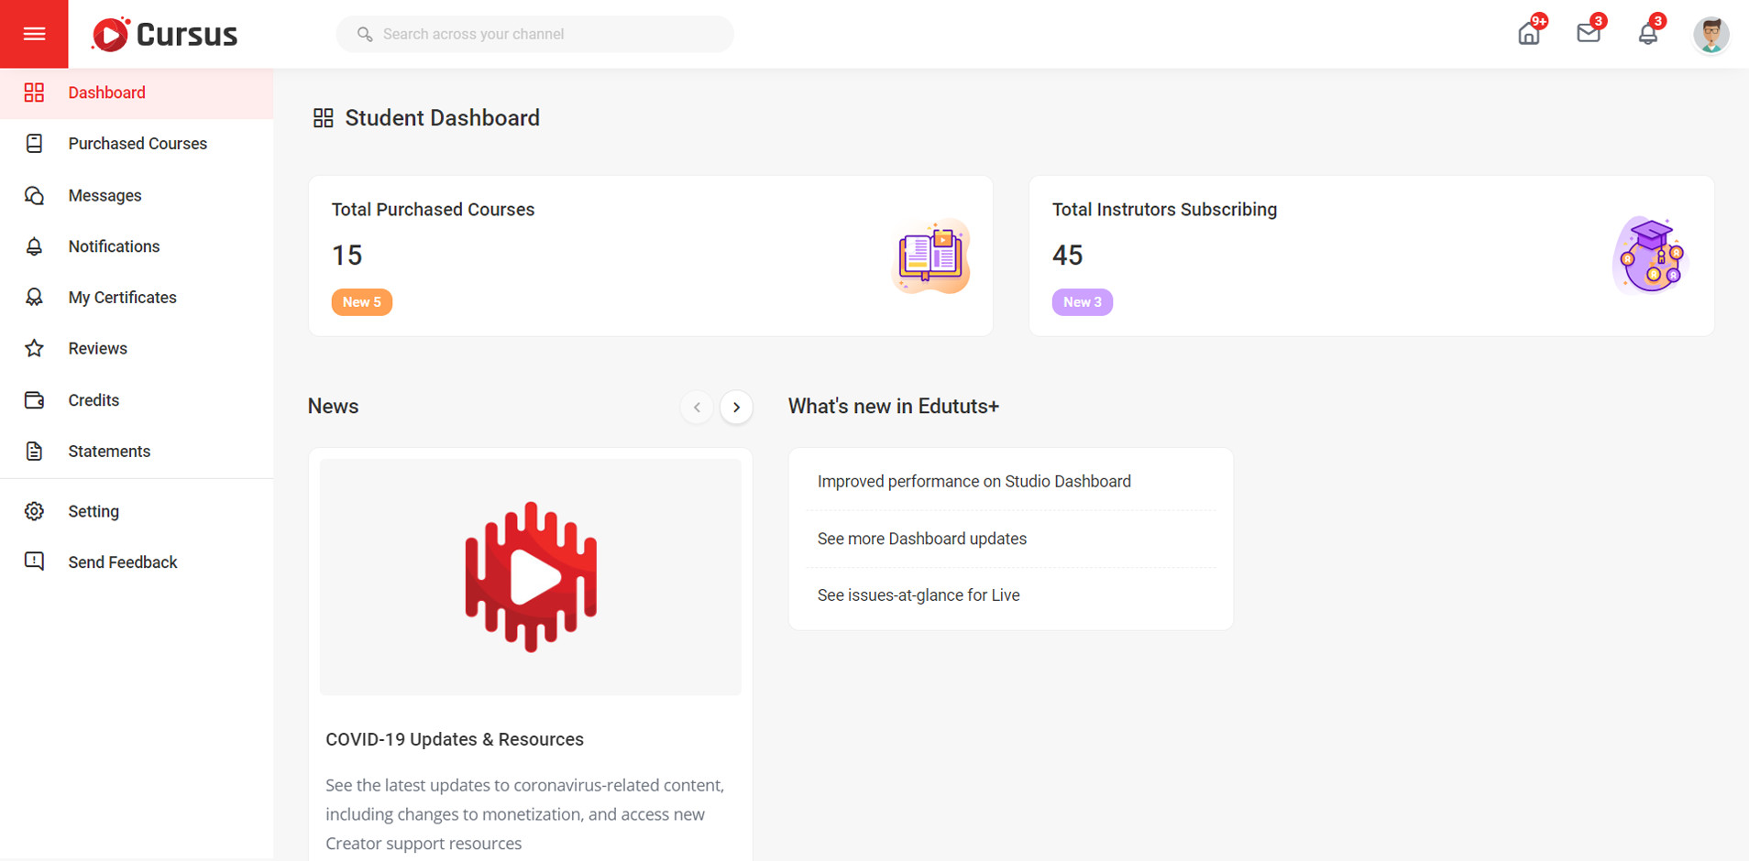Click the Reviews star icon

coord(34,348)
